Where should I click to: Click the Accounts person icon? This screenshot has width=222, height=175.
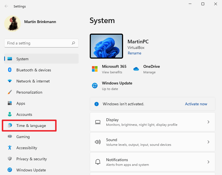coord(10,114)
